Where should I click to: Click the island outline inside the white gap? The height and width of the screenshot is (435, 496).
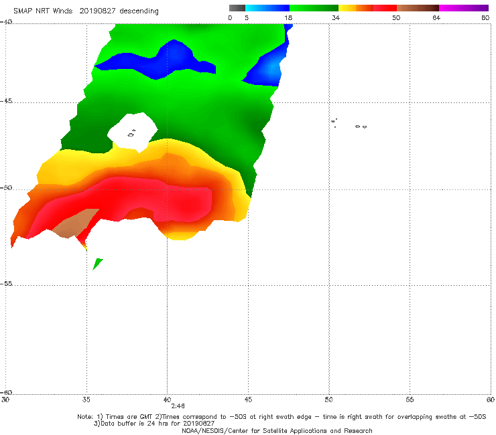pos(131,134)
